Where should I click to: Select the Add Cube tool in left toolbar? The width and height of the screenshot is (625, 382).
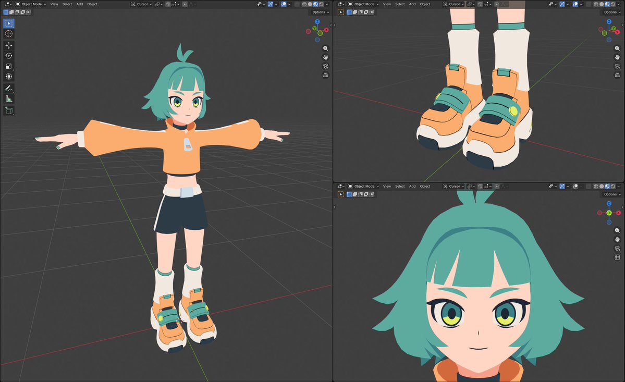(x=9, y=110)
